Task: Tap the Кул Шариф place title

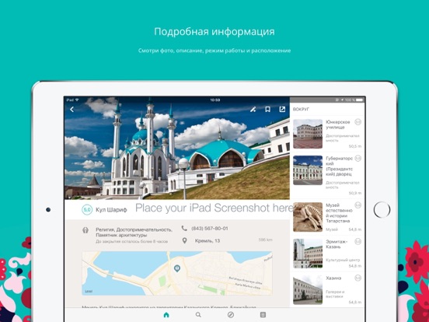Action: coord(111,210)
